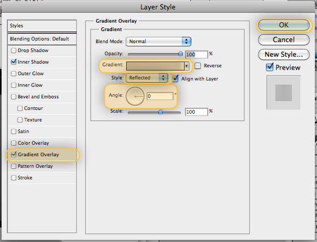Image resolution: width=317 pixels, height=242 pixels.
Task: Enable the Satin checkbox
Action: [x=14, y=132]
